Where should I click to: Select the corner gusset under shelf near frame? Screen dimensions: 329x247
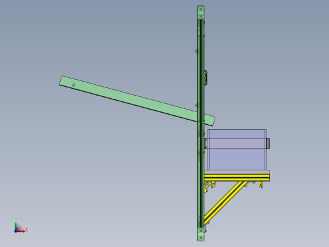209,186
